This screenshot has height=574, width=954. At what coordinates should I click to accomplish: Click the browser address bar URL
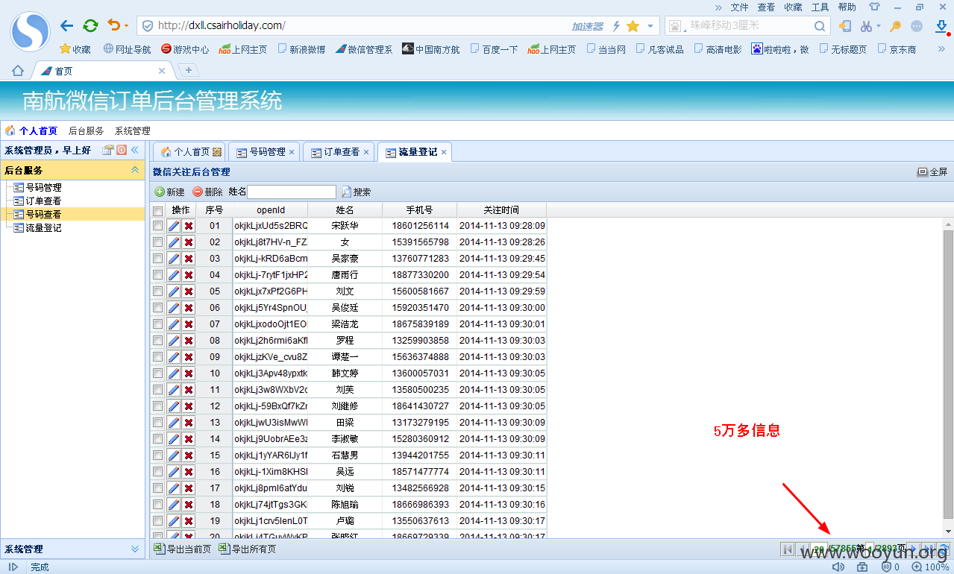coord(221,25)
